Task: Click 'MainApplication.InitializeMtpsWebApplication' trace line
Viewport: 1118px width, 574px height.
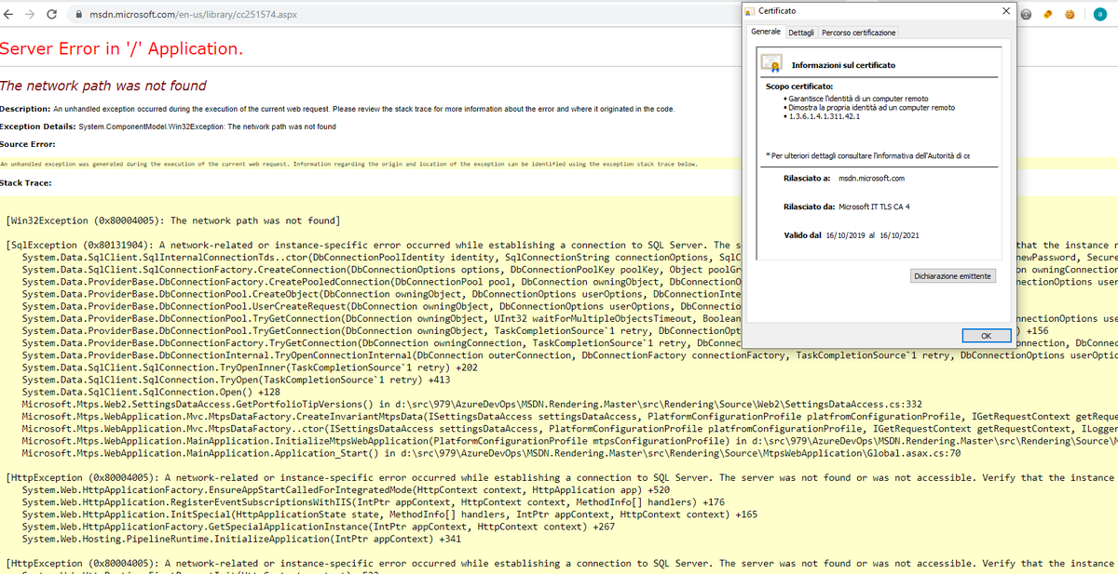Action: pyautogui.click(x=570, y=441)
